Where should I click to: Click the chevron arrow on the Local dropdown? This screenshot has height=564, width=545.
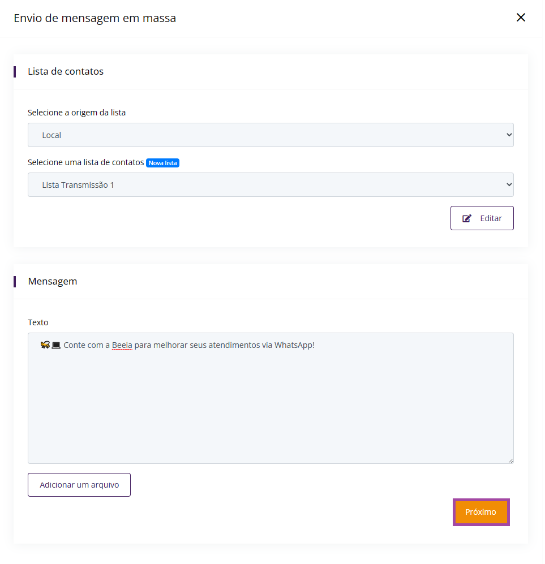(x=509, y=135)
